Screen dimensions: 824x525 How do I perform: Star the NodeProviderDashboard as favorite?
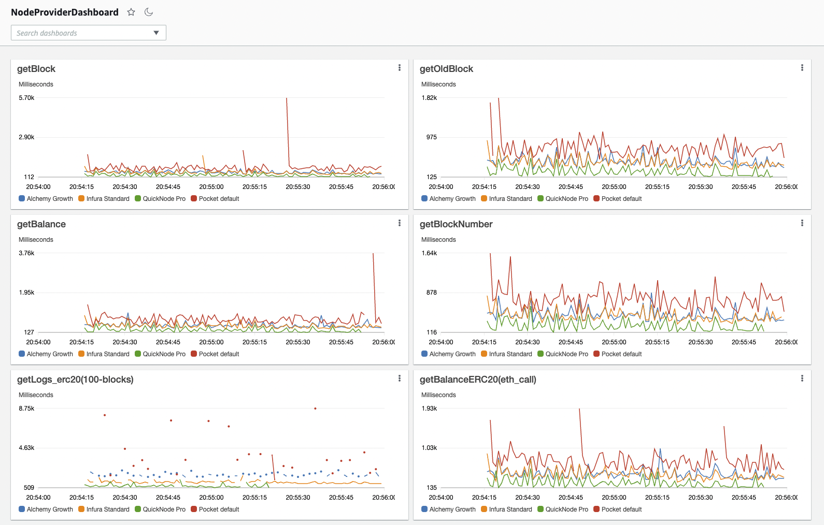coord(131,12)
